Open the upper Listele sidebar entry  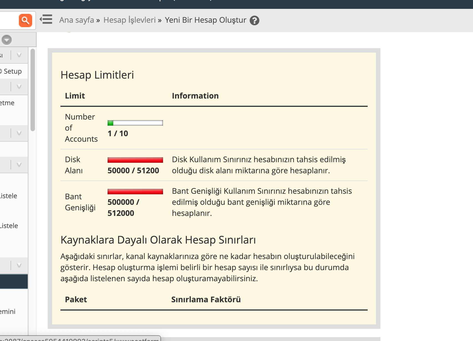coord(9,196)
